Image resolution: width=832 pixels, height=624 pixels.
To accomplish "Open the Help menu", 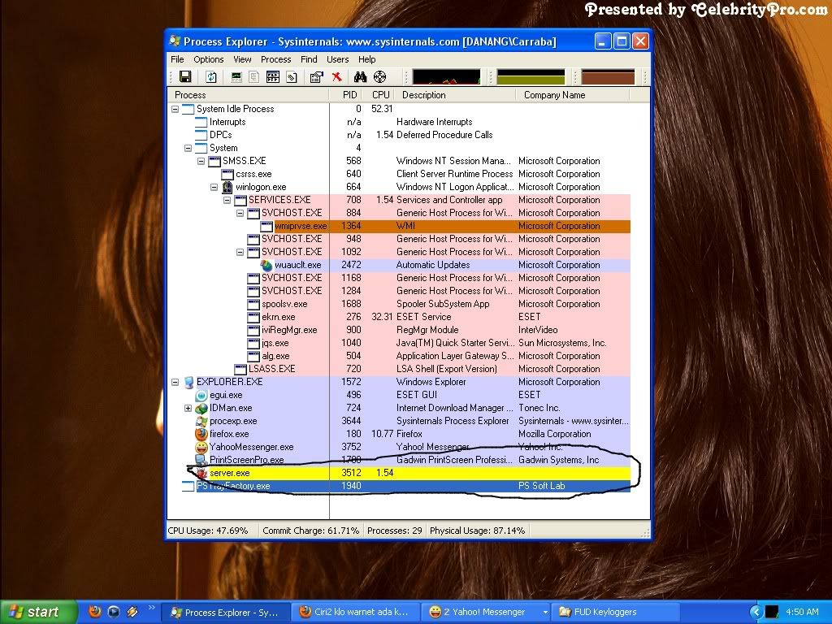I will [366, 59].
